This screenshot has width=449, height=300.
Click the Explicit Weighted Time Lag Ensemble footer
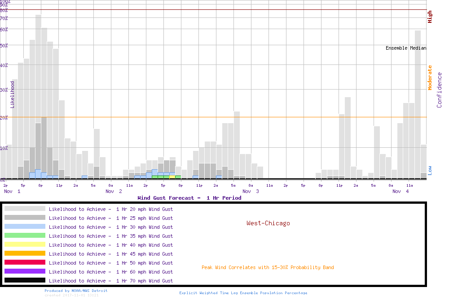pyautogui.click(x=243, y=293)
